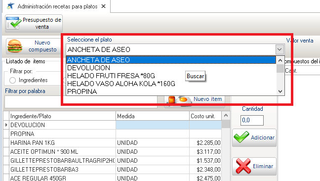This screenshot has width=320, height=181.
Task: Choose ANCHETA DE ASEO from the list
Action: click(171, 60)
